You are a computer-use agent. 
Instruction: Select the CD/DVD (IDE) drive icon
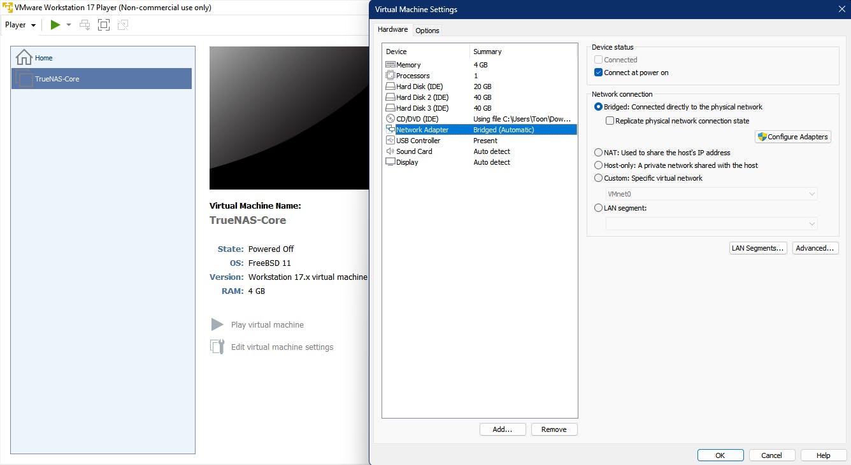[x=390, y=119]
